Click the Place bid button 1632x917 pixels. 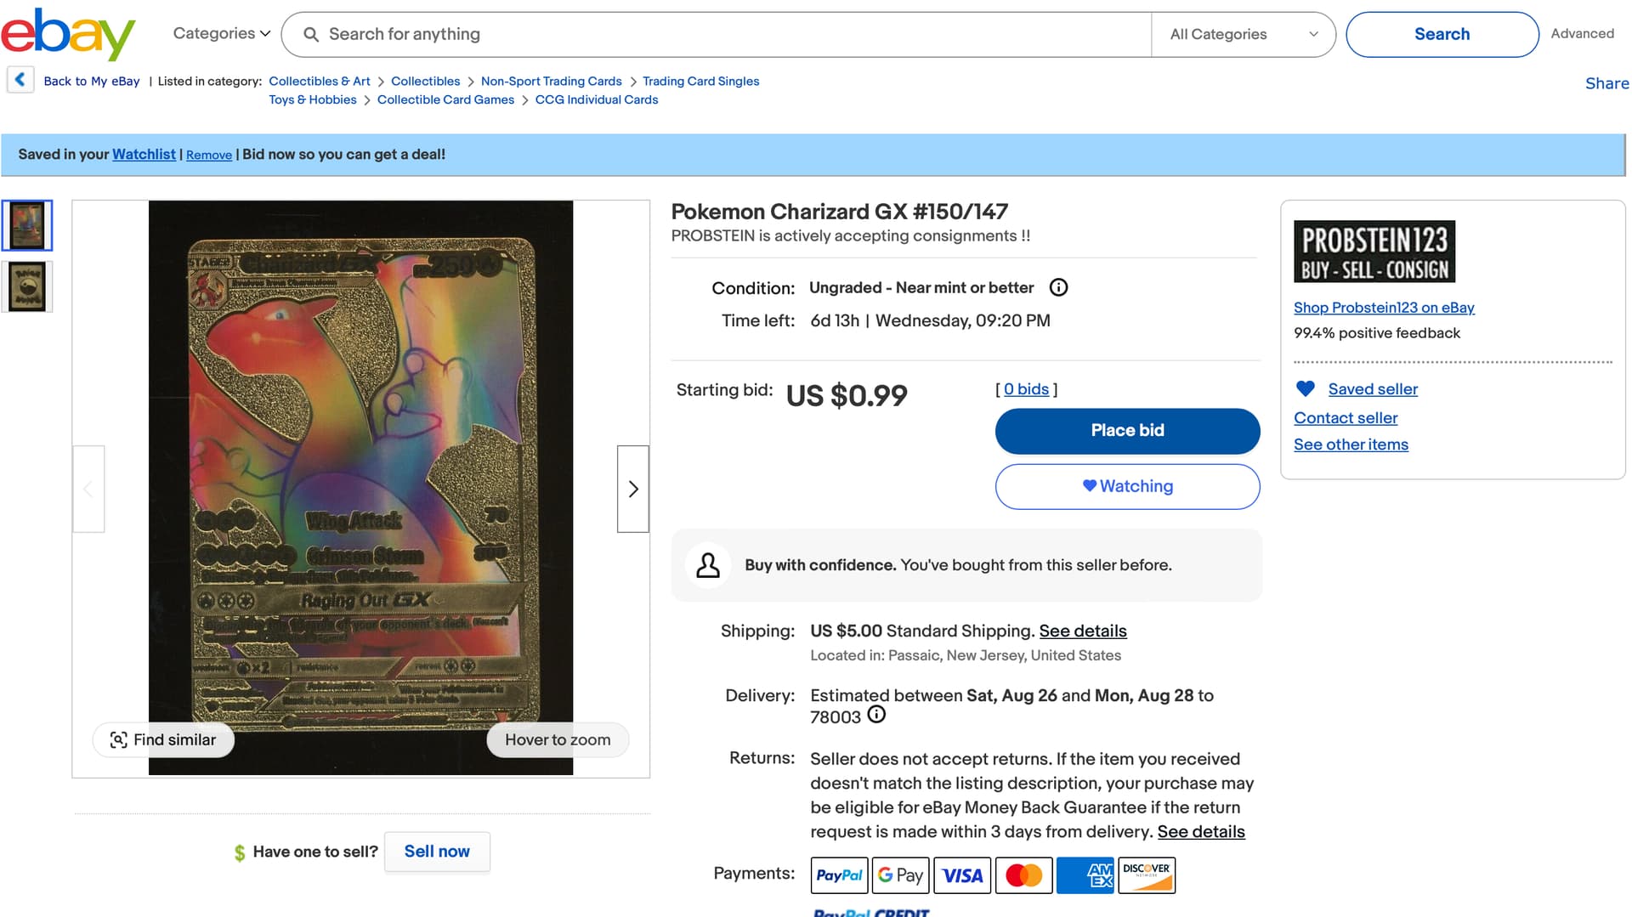(x=1127, y=431)
